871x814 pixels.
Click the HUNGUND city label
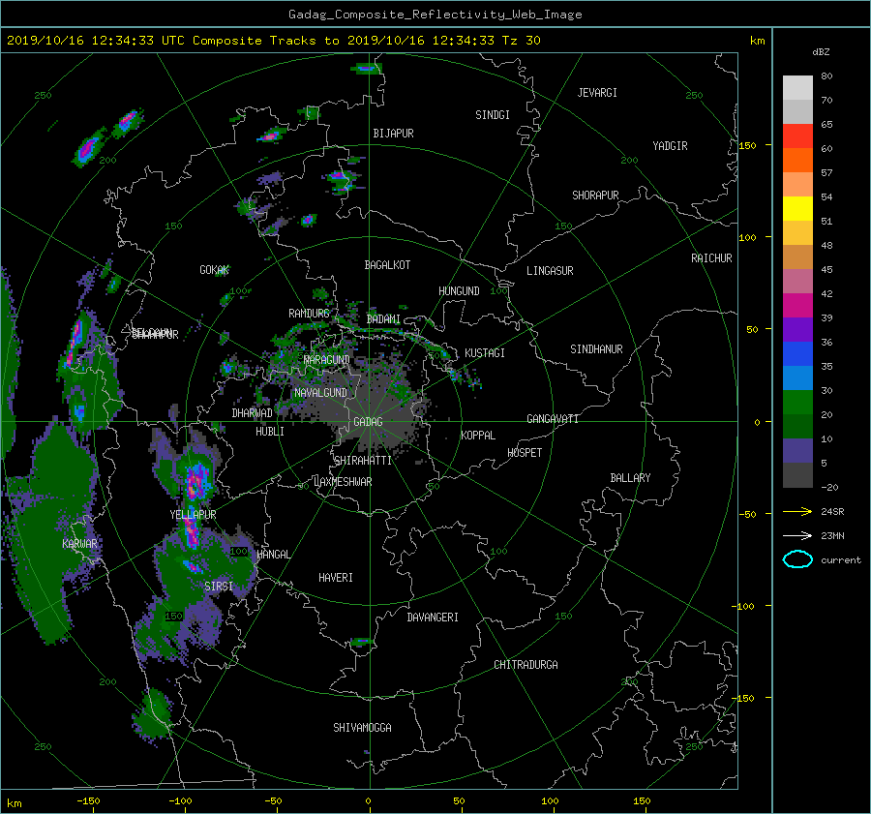(459, 291)
